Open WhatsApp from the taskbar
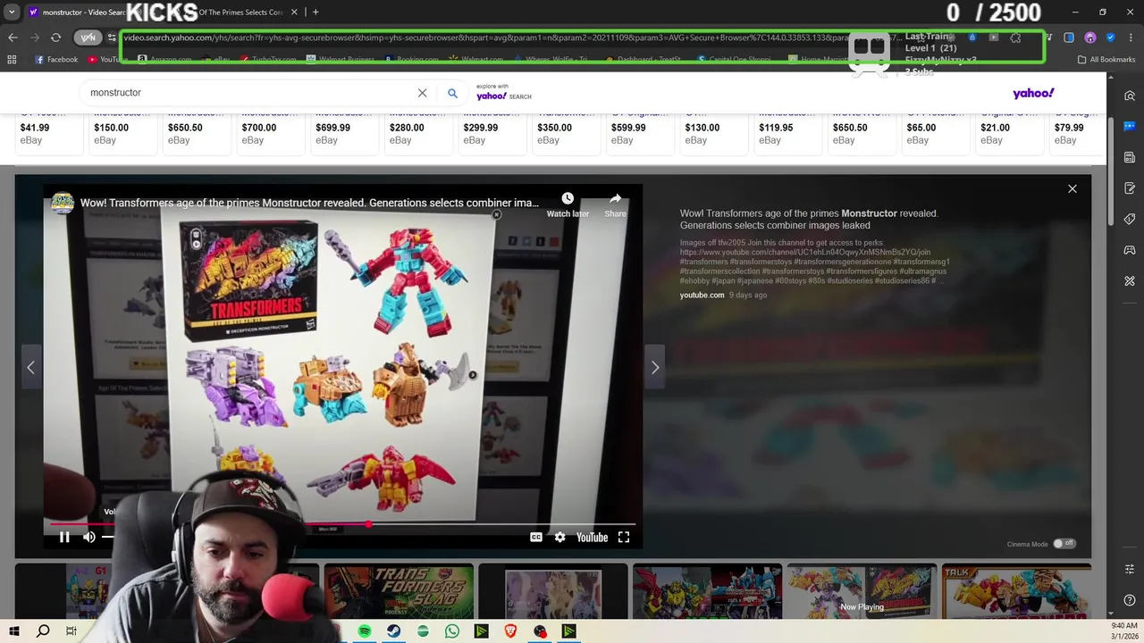 [452, 631]
